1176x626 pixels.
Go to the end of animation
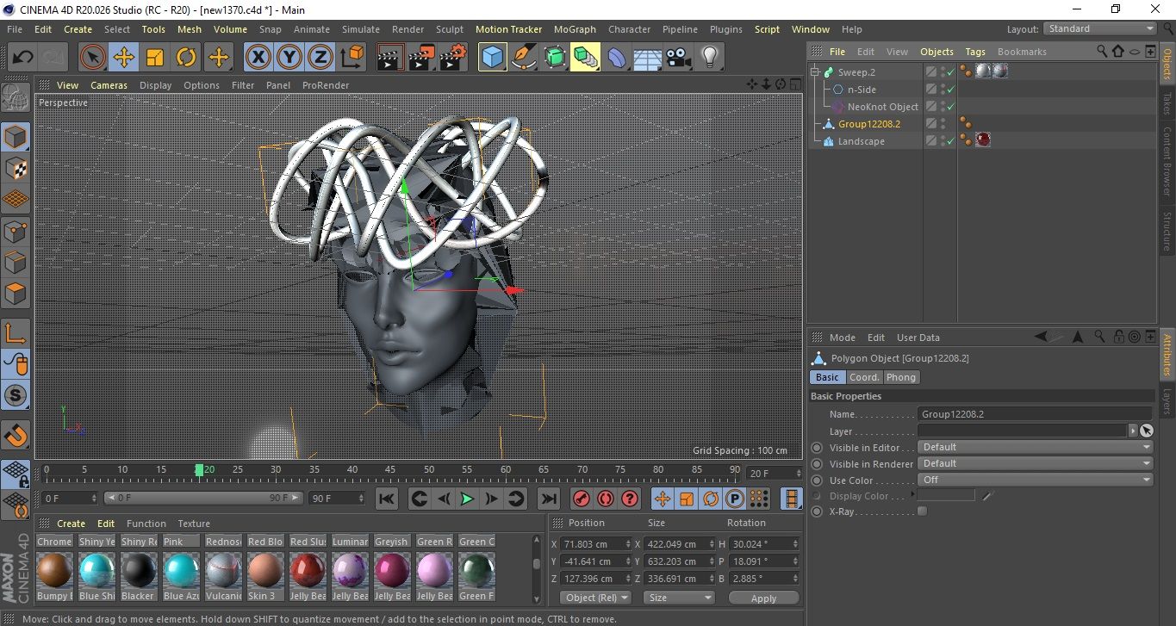(549, 499)
